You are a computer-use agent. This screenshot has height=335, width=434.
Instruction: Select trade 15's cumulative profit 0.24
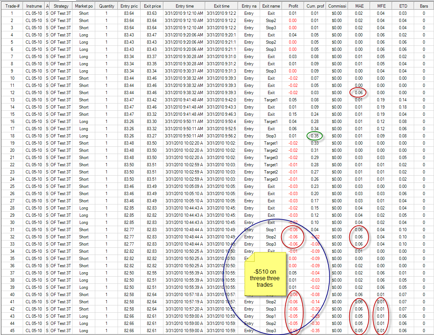[x=315, y=114]
